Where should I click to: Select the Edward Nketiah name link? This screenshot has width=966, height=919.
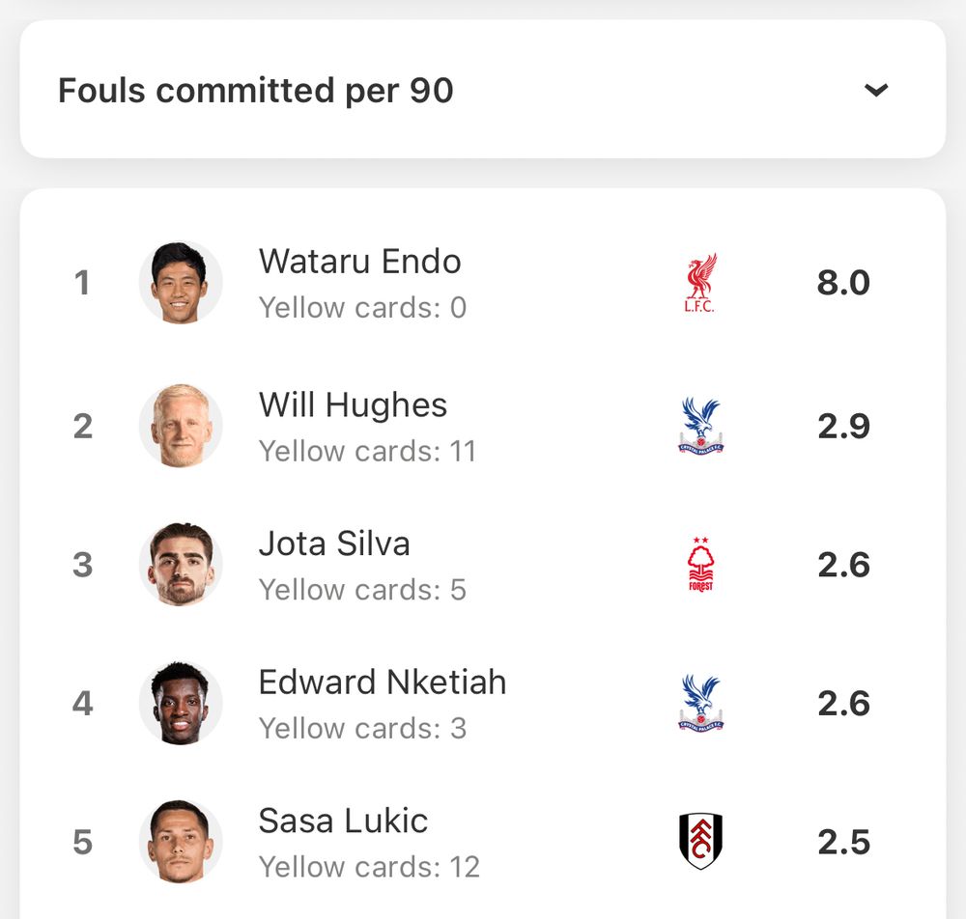pyautogui.click(x=383, y=682)
